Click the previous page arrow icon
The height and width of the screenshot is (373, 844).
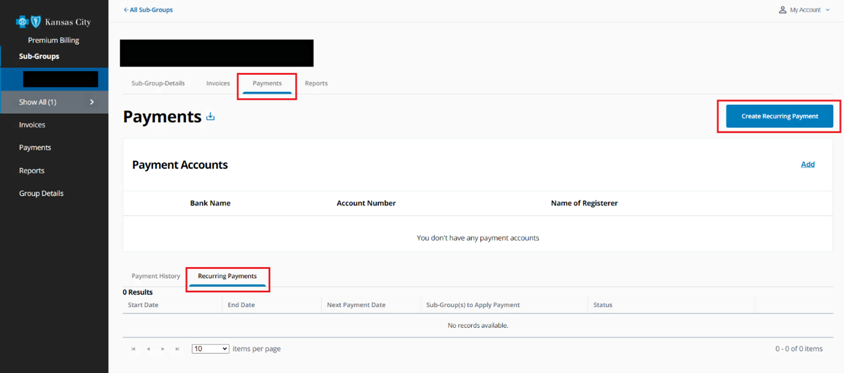click(148, 348)
